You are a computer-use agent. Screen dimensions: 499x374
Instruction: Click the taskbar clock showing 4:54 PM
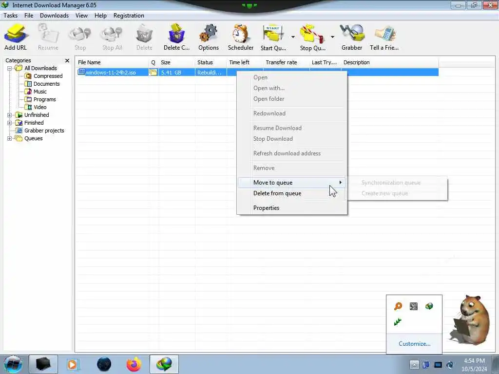coord(474,365)
